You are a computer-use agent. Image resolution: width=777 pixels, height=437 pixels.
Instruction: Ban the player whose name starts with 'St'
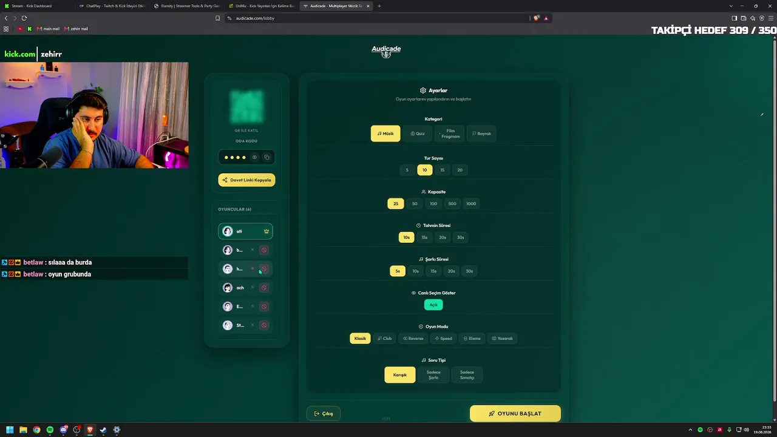click(264, 325)
